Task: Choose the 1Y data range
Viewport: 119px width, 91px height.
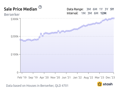Action: coord(101,9)
